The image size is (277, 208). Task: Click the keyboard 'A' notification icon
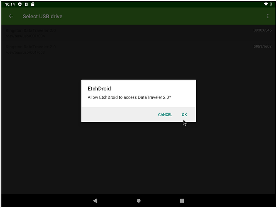click(26, 4)
